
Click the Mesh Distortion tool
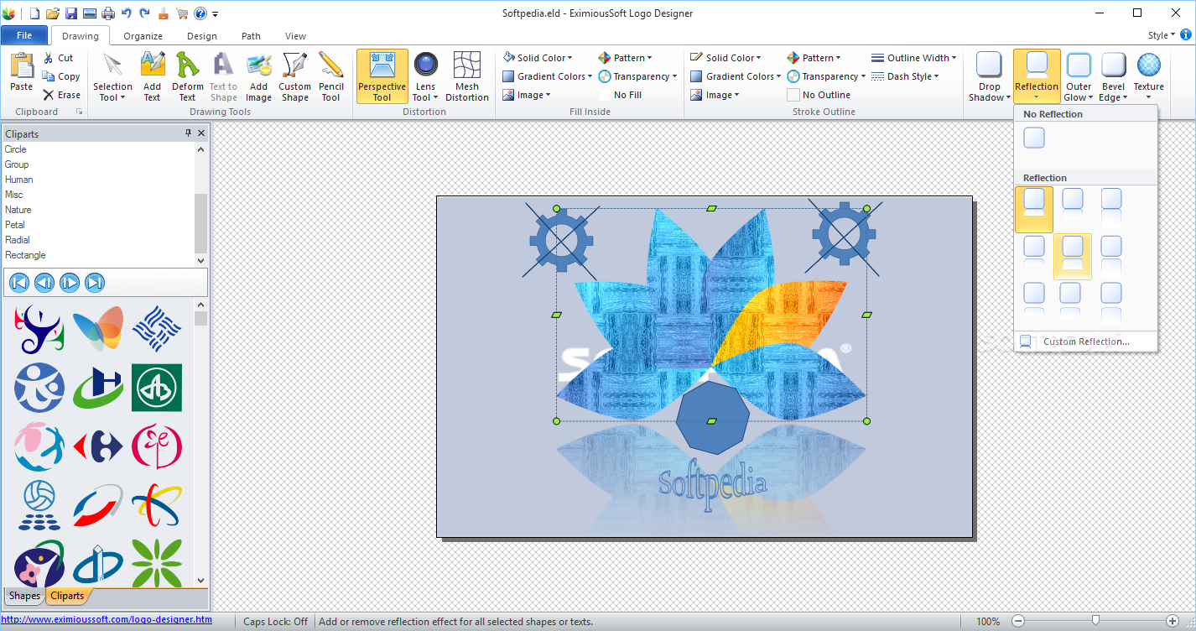pyautogui.click(x=467, y=76)
